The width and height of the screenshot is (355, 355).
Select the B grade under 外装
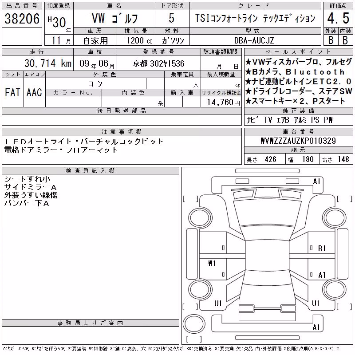pyautogui.click(x=331, y=40)
